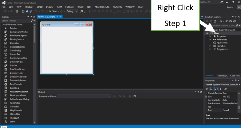Expand the Properties node in Solution Explorer

[x=210, y=36]
